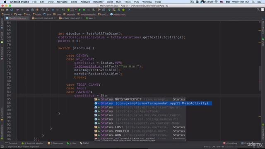Open the Favorites side panel tab
Viewport: 265px width, 149px height.
click(2, 114)
